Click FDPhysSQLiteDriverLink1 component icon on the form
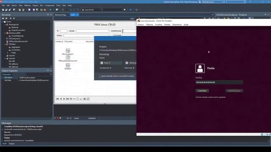 tap(68, 57)
